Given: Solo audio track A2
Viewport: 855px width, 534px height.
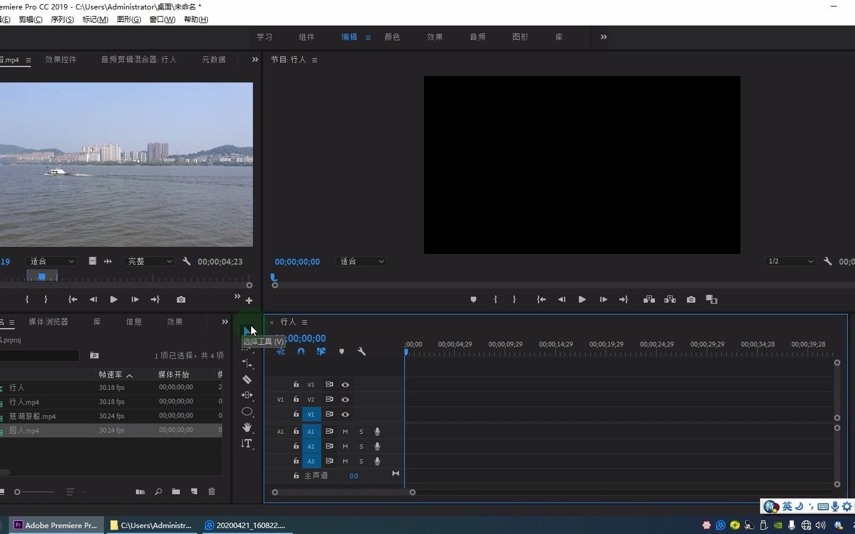Looking at the screenshot, I should 361,446.
